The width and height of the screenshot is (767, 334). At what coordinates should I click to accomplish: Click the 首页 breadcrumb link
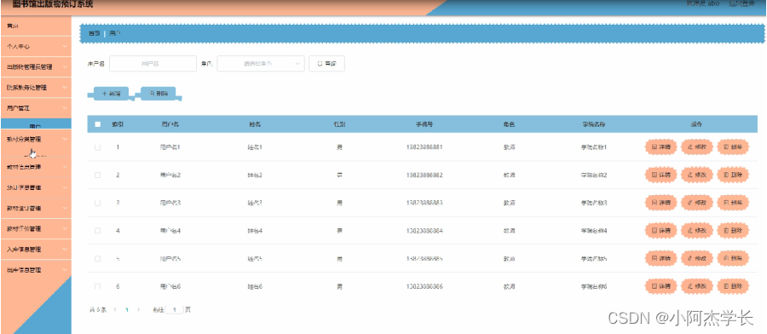tap(94, 33)
